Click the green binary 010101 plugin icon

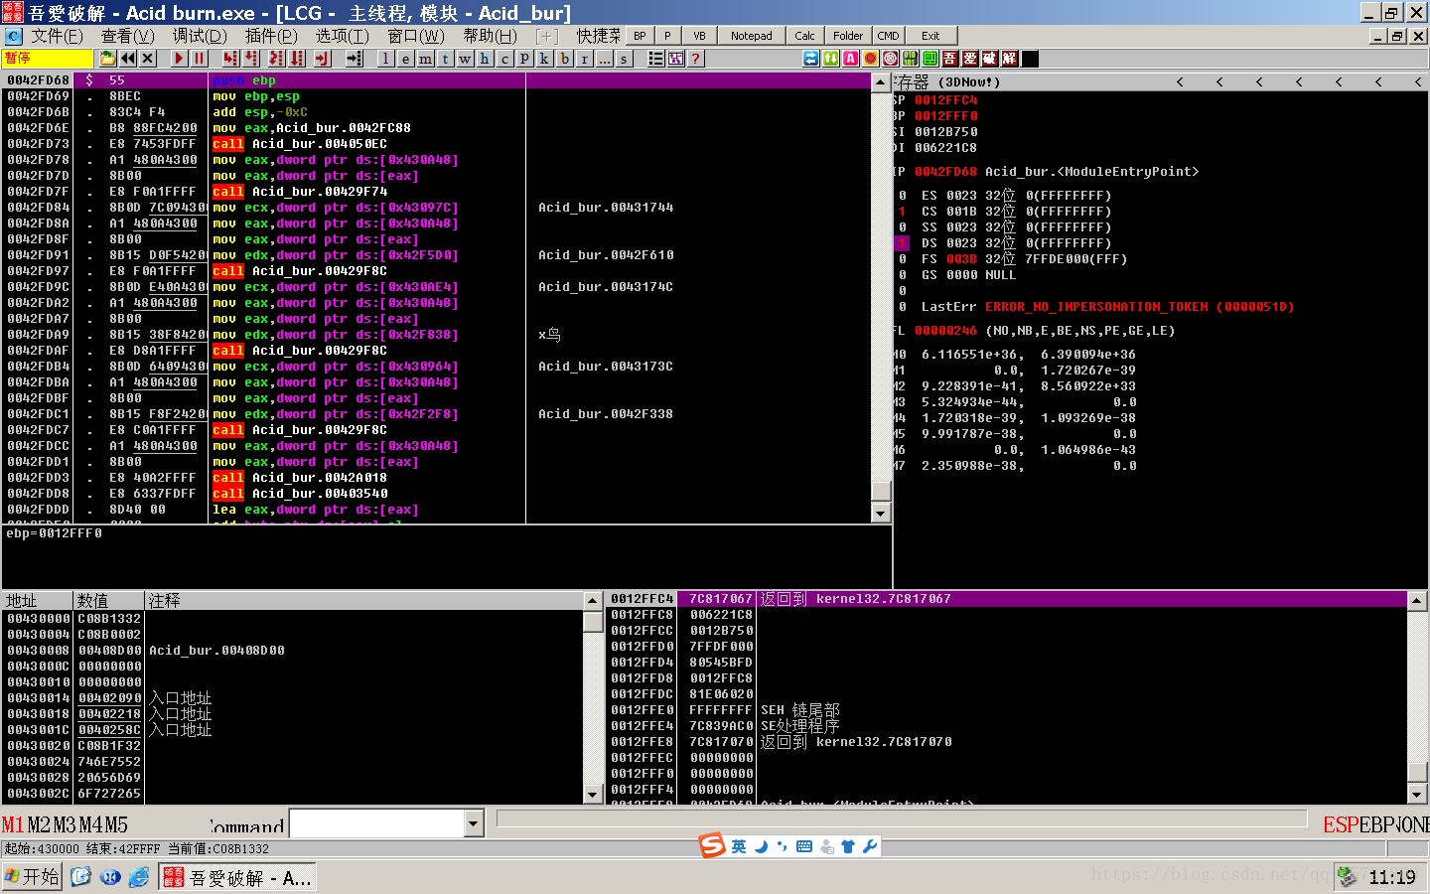pos(910,59)
